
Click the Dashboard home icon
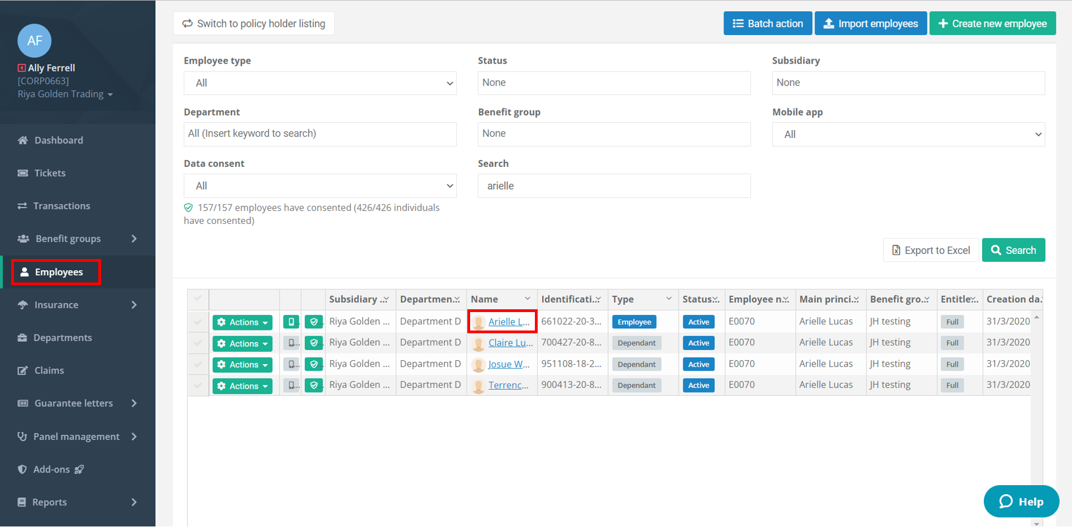pos(23,141)
